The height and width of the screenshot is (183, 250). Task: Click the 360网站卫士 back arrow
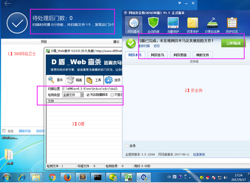[x=8, y=3]
